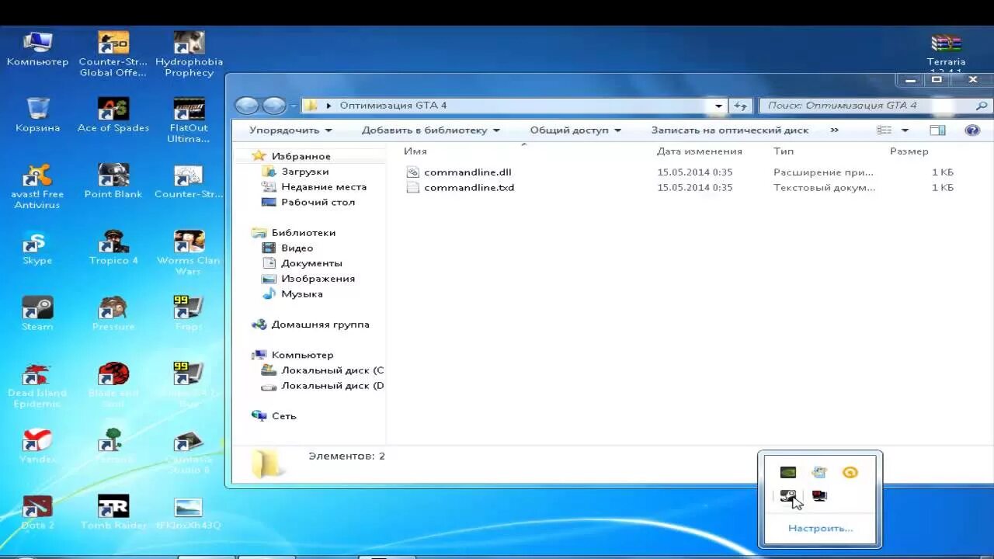Open Локальный диск (D in navigation pane

pyautogui.click(x=332, y=386)
